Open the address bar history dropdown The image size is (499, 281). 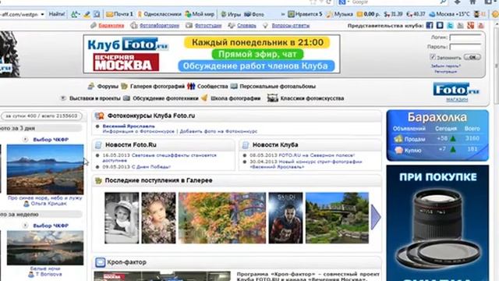click(x=42, y=14)
